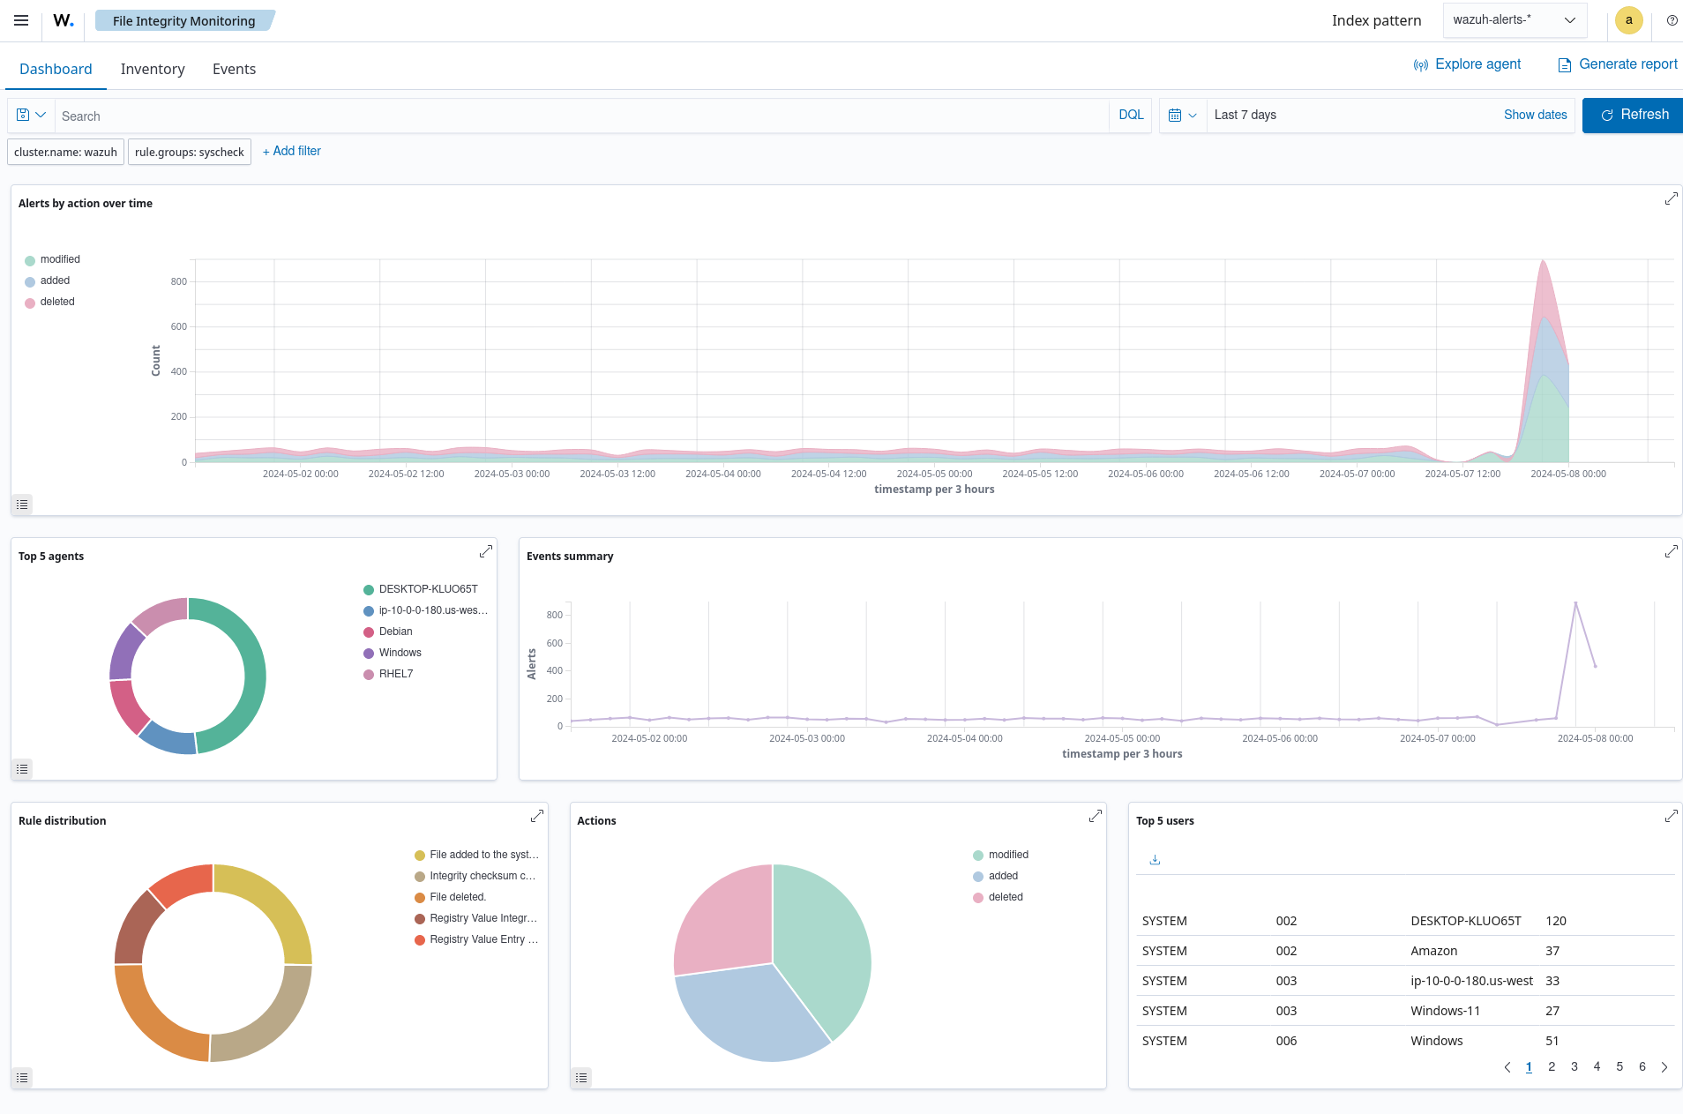The image size is (1683, 1114).
Task: Click the Refresh button
Action: pos(1633,116)
